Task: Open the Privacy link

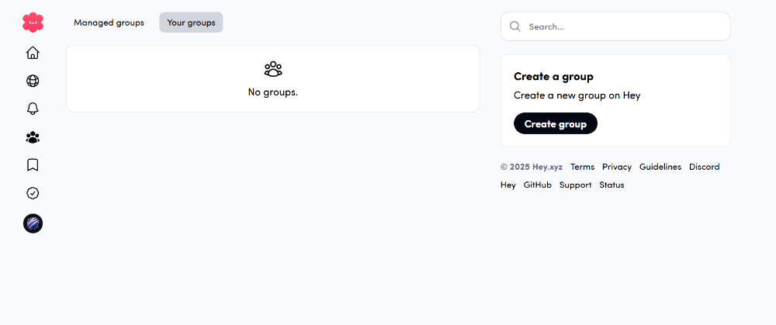Action: tap(616, 167)
